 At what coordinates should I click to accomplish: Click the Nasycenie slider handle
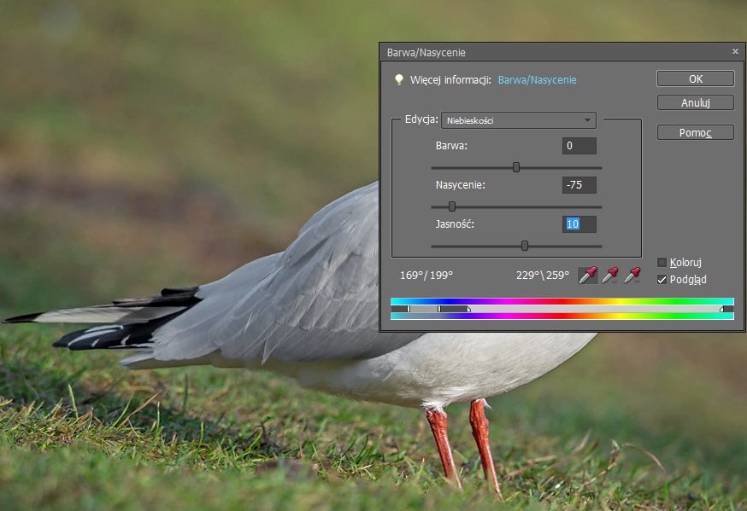(452, 206)
